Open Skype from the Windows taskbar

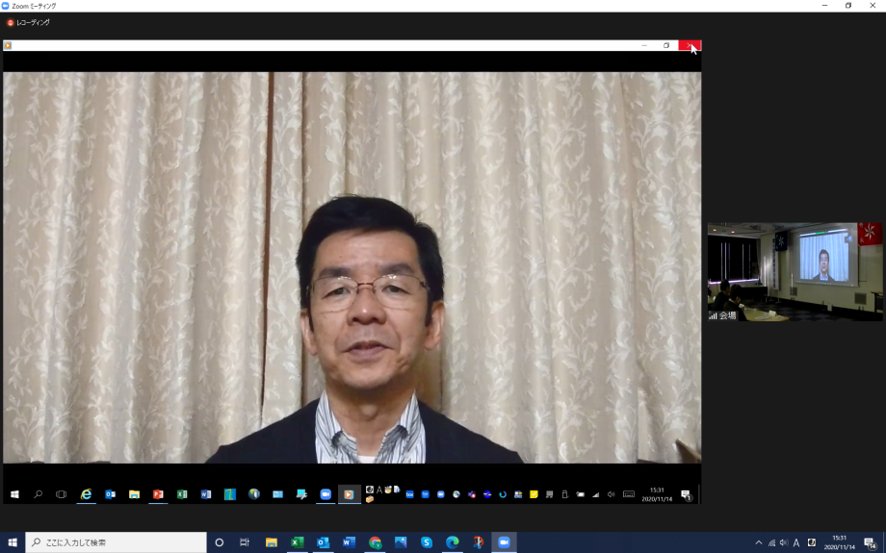[426, 542]
